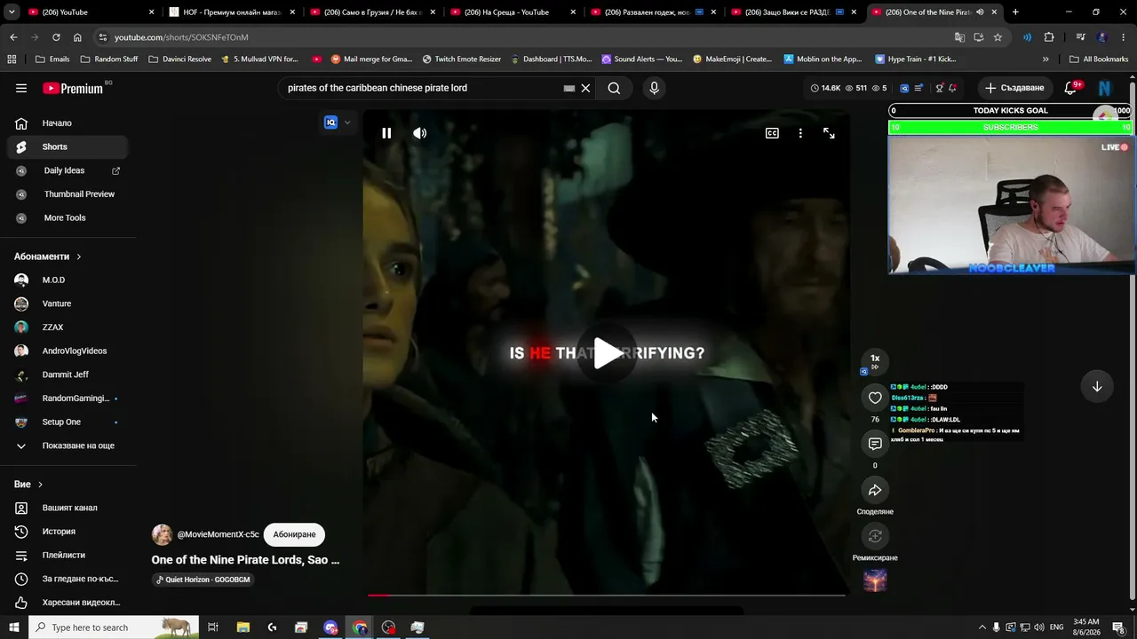1137x639 pixels.
Task: Open the Emails bookmark folder
Action: (x=52, y=59)
